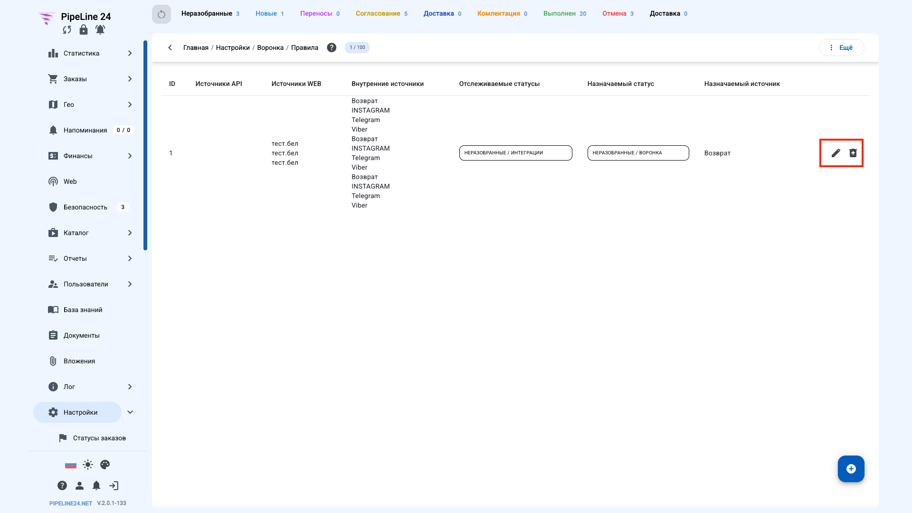The image size is (912, 513).
Task: Go back using the breadcrumb arrow
Action: (x=170, y=47)
